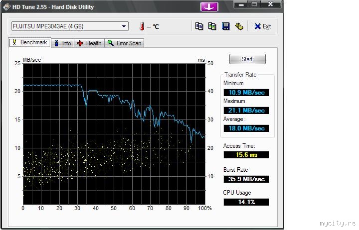The width and height of the screenshot is (359, 230).
Task: Click the HD Tune title bar icon
Action: tap(6, 7)
